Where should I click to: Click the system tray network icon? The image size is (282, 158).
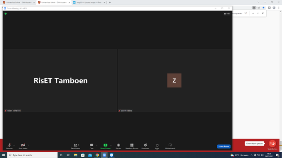(x=259, y=155)
